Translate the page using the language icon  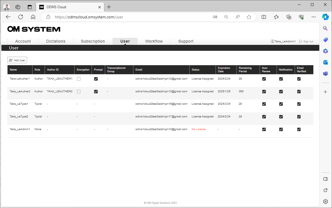pyautogui.click(x=215, y=17)
